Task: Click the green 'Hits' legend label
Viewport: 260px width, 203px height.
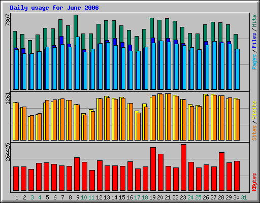Action: 254,21
